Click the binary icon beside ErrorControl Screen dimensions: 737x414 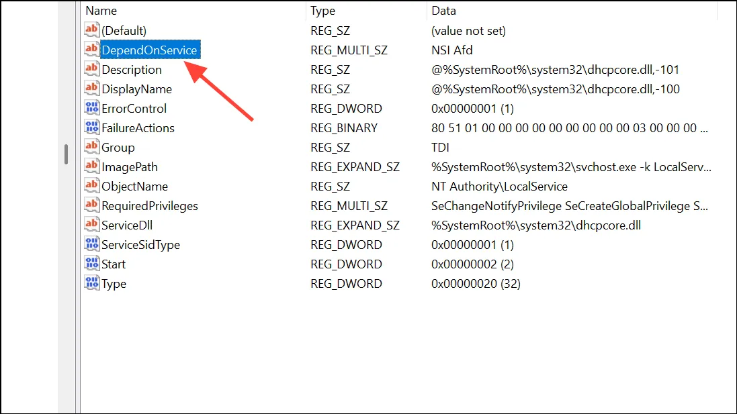point(91,108)
